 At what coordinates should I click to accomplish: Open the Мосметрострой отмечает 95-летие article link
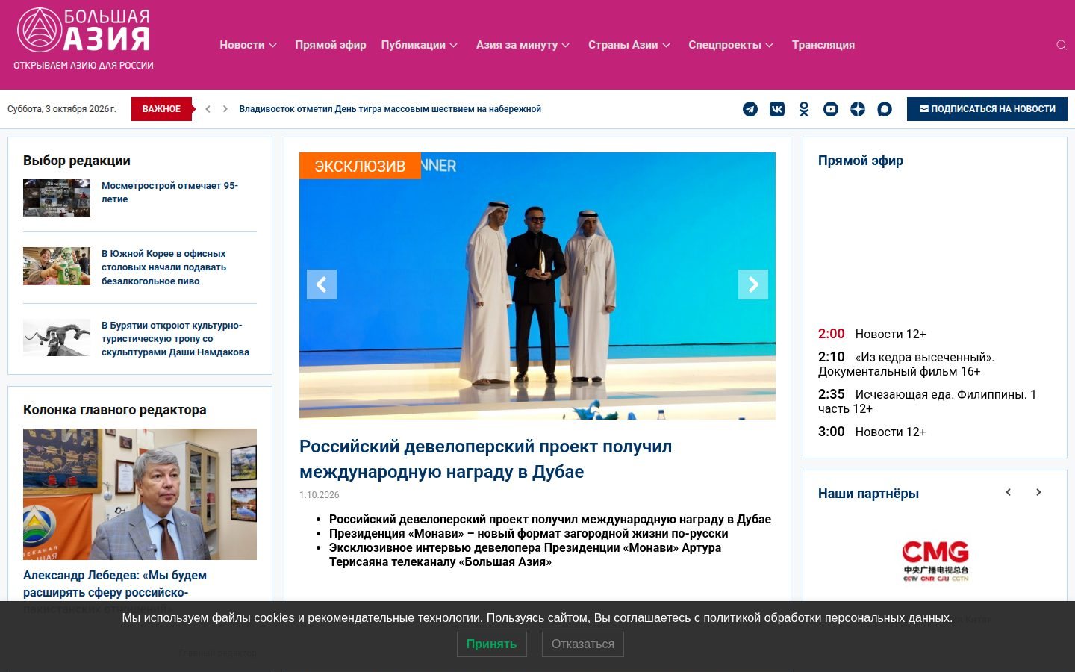pos(169,193)
